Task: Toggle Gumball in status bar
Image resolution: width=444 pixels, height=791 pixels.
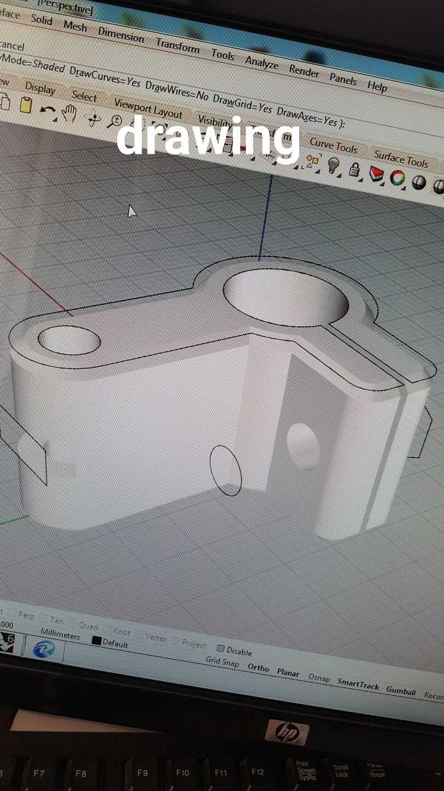Action: tap(401, 691)
